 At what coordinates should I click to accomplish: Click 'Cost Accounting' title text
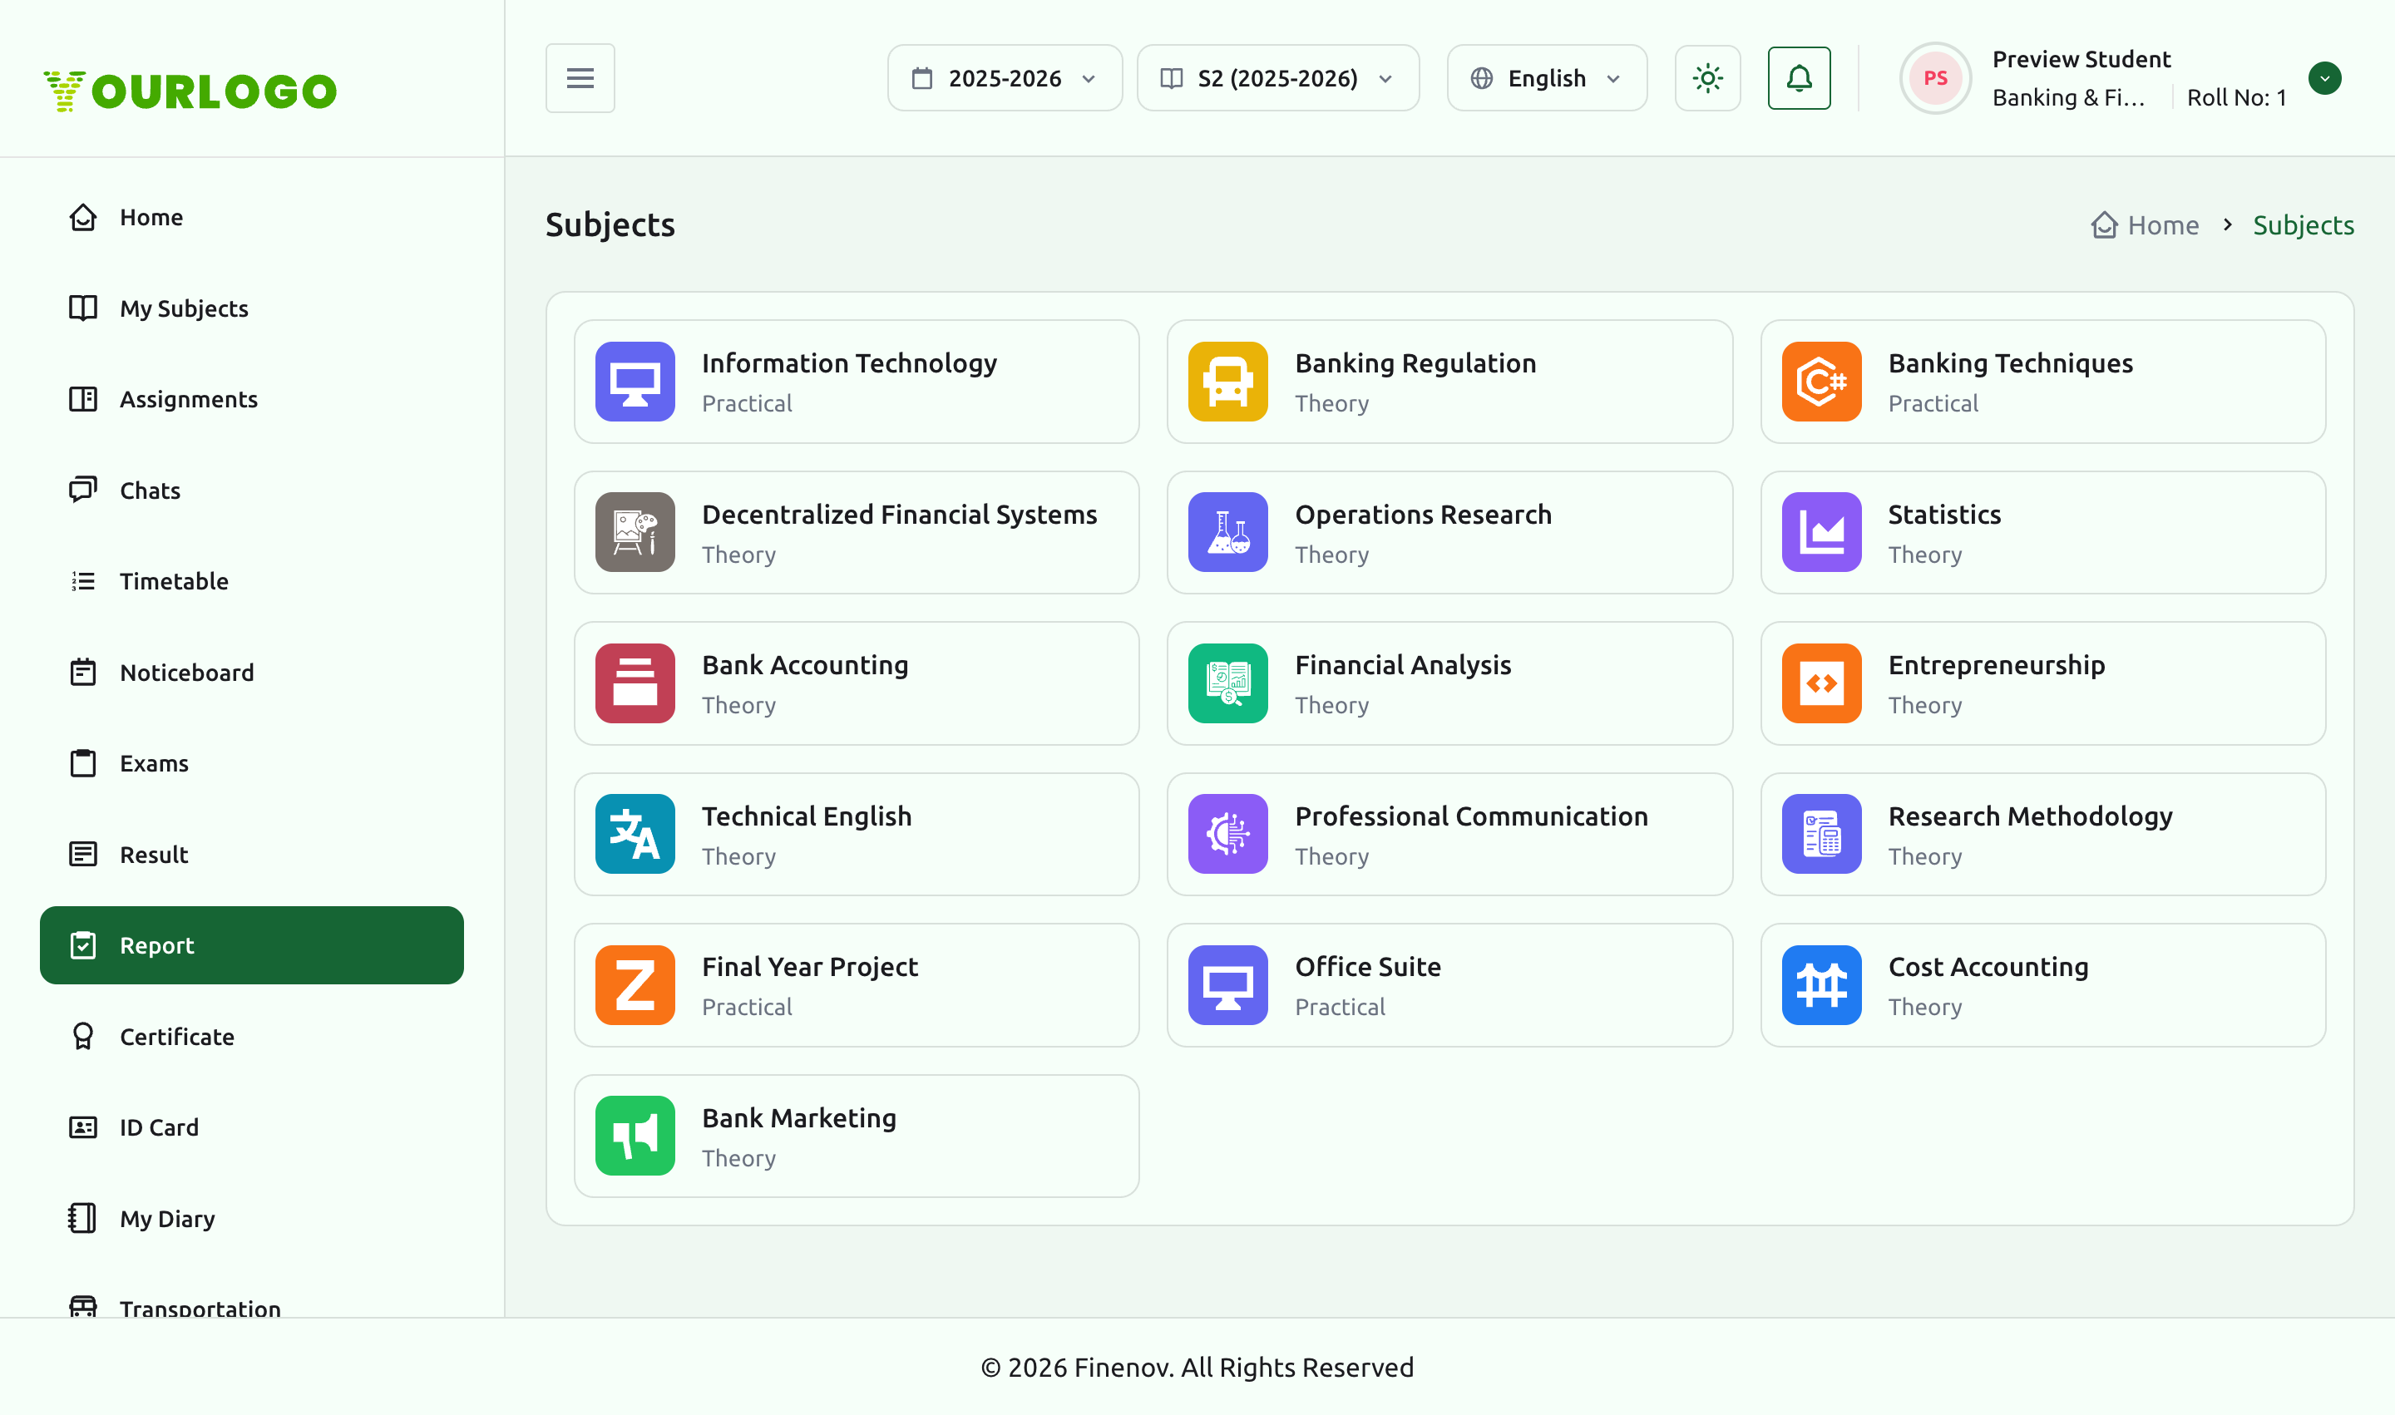coord(1988,967)
